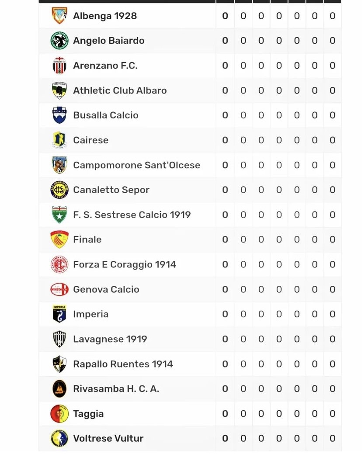Open the Voltrese Vultur team link

tap(108, 438)
